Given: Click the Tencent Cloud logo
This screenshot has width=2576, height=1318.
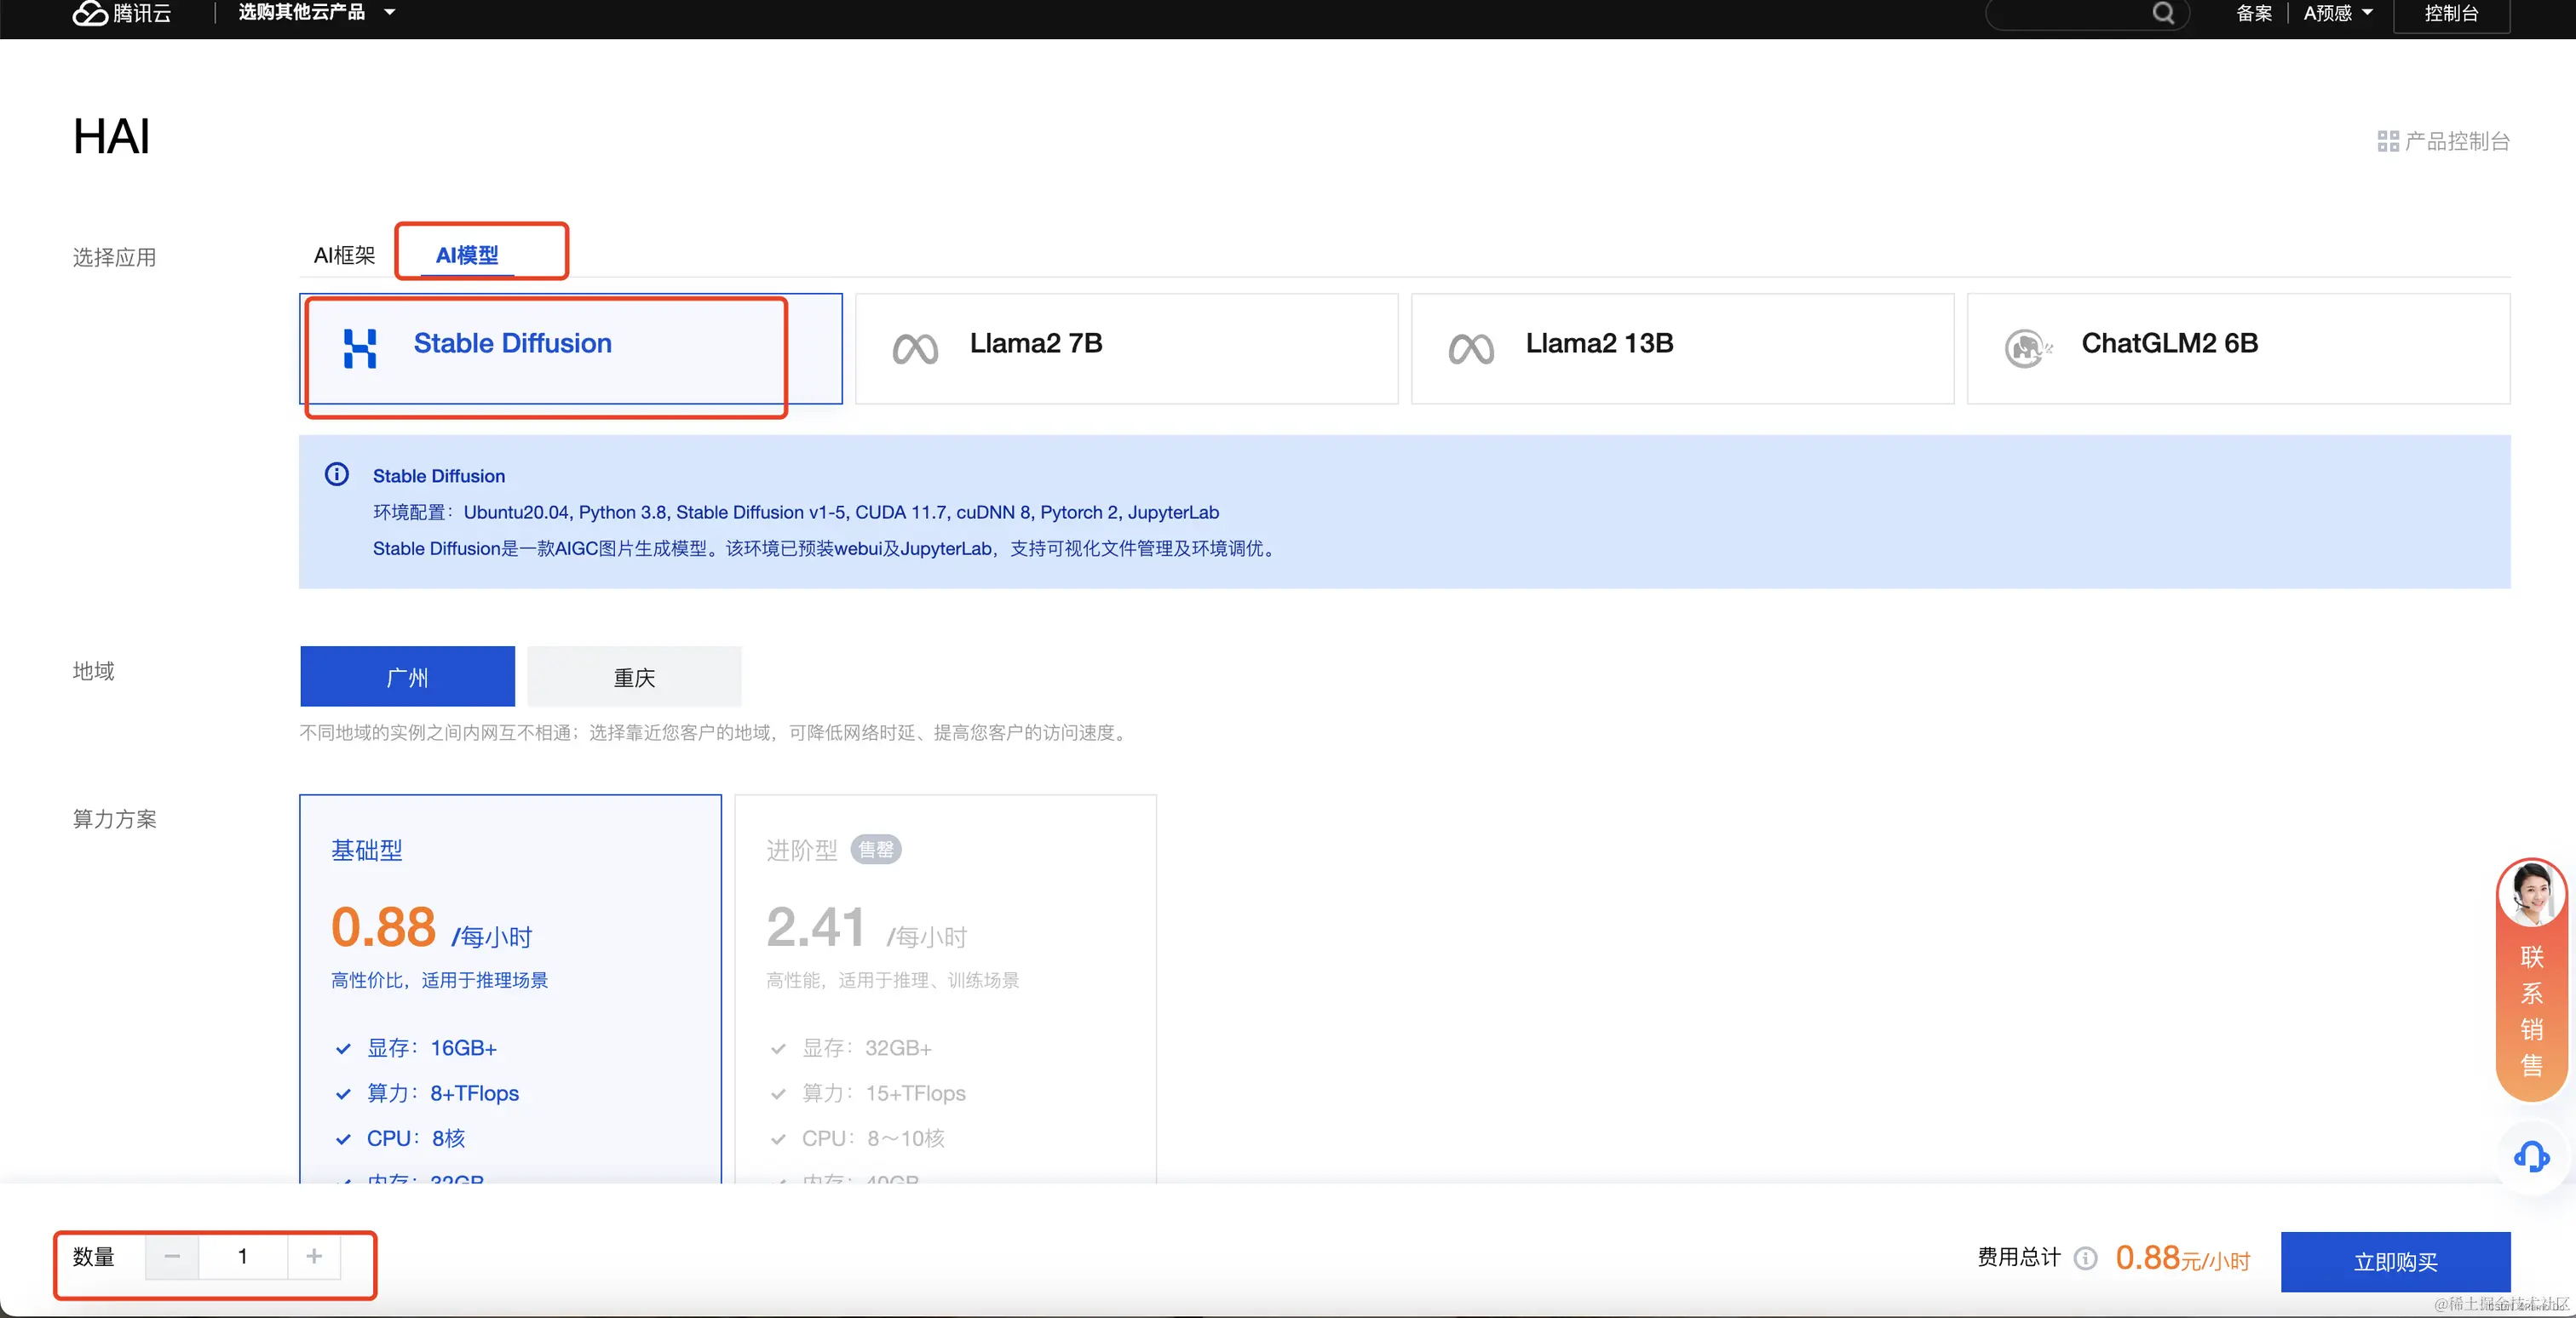Looking at the screenshot, I should coord(121,13).
